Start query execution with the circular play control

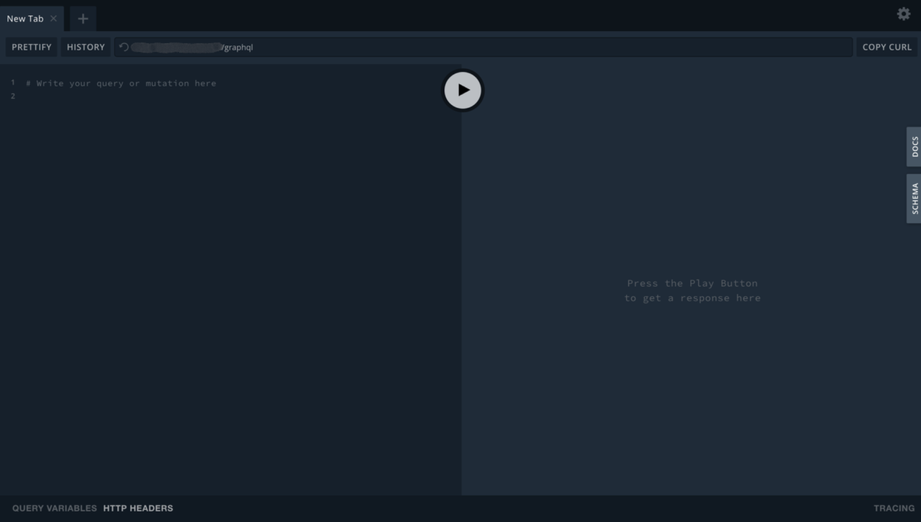point(462,90)
